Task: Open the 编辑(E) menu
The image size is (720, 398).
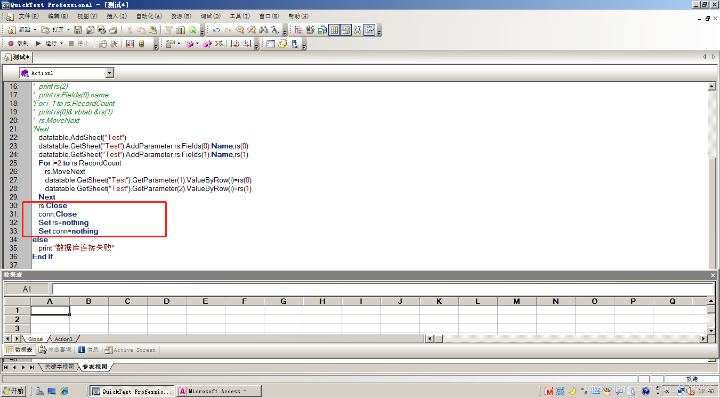Action: click(x=58, y=16)
